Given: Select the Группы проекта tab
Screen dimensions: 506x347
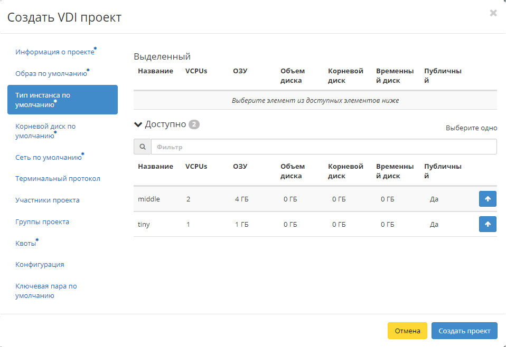Looking at the screenshot, I should pyautogui.click(x=42, y=222).
